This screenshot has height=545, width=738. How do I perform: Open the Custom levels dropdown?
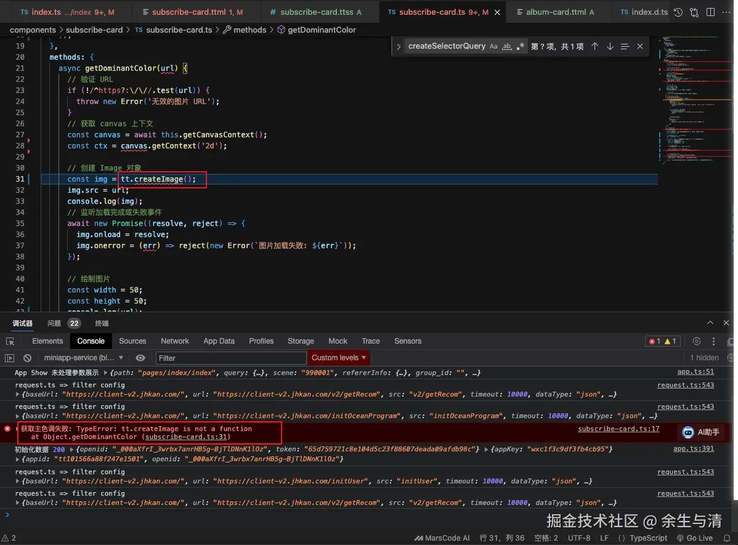(339, 358)
